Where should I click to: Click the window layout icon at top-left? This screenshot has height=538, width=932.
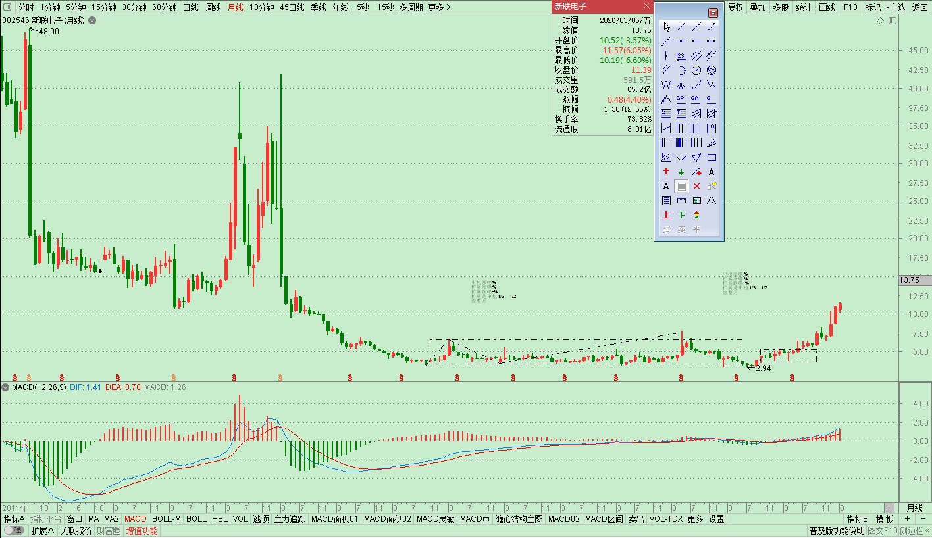[x=7, y=7]
